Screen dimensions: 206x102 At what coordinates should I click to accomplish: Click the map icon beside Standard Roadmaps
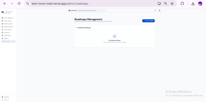[x=77, y=28]
